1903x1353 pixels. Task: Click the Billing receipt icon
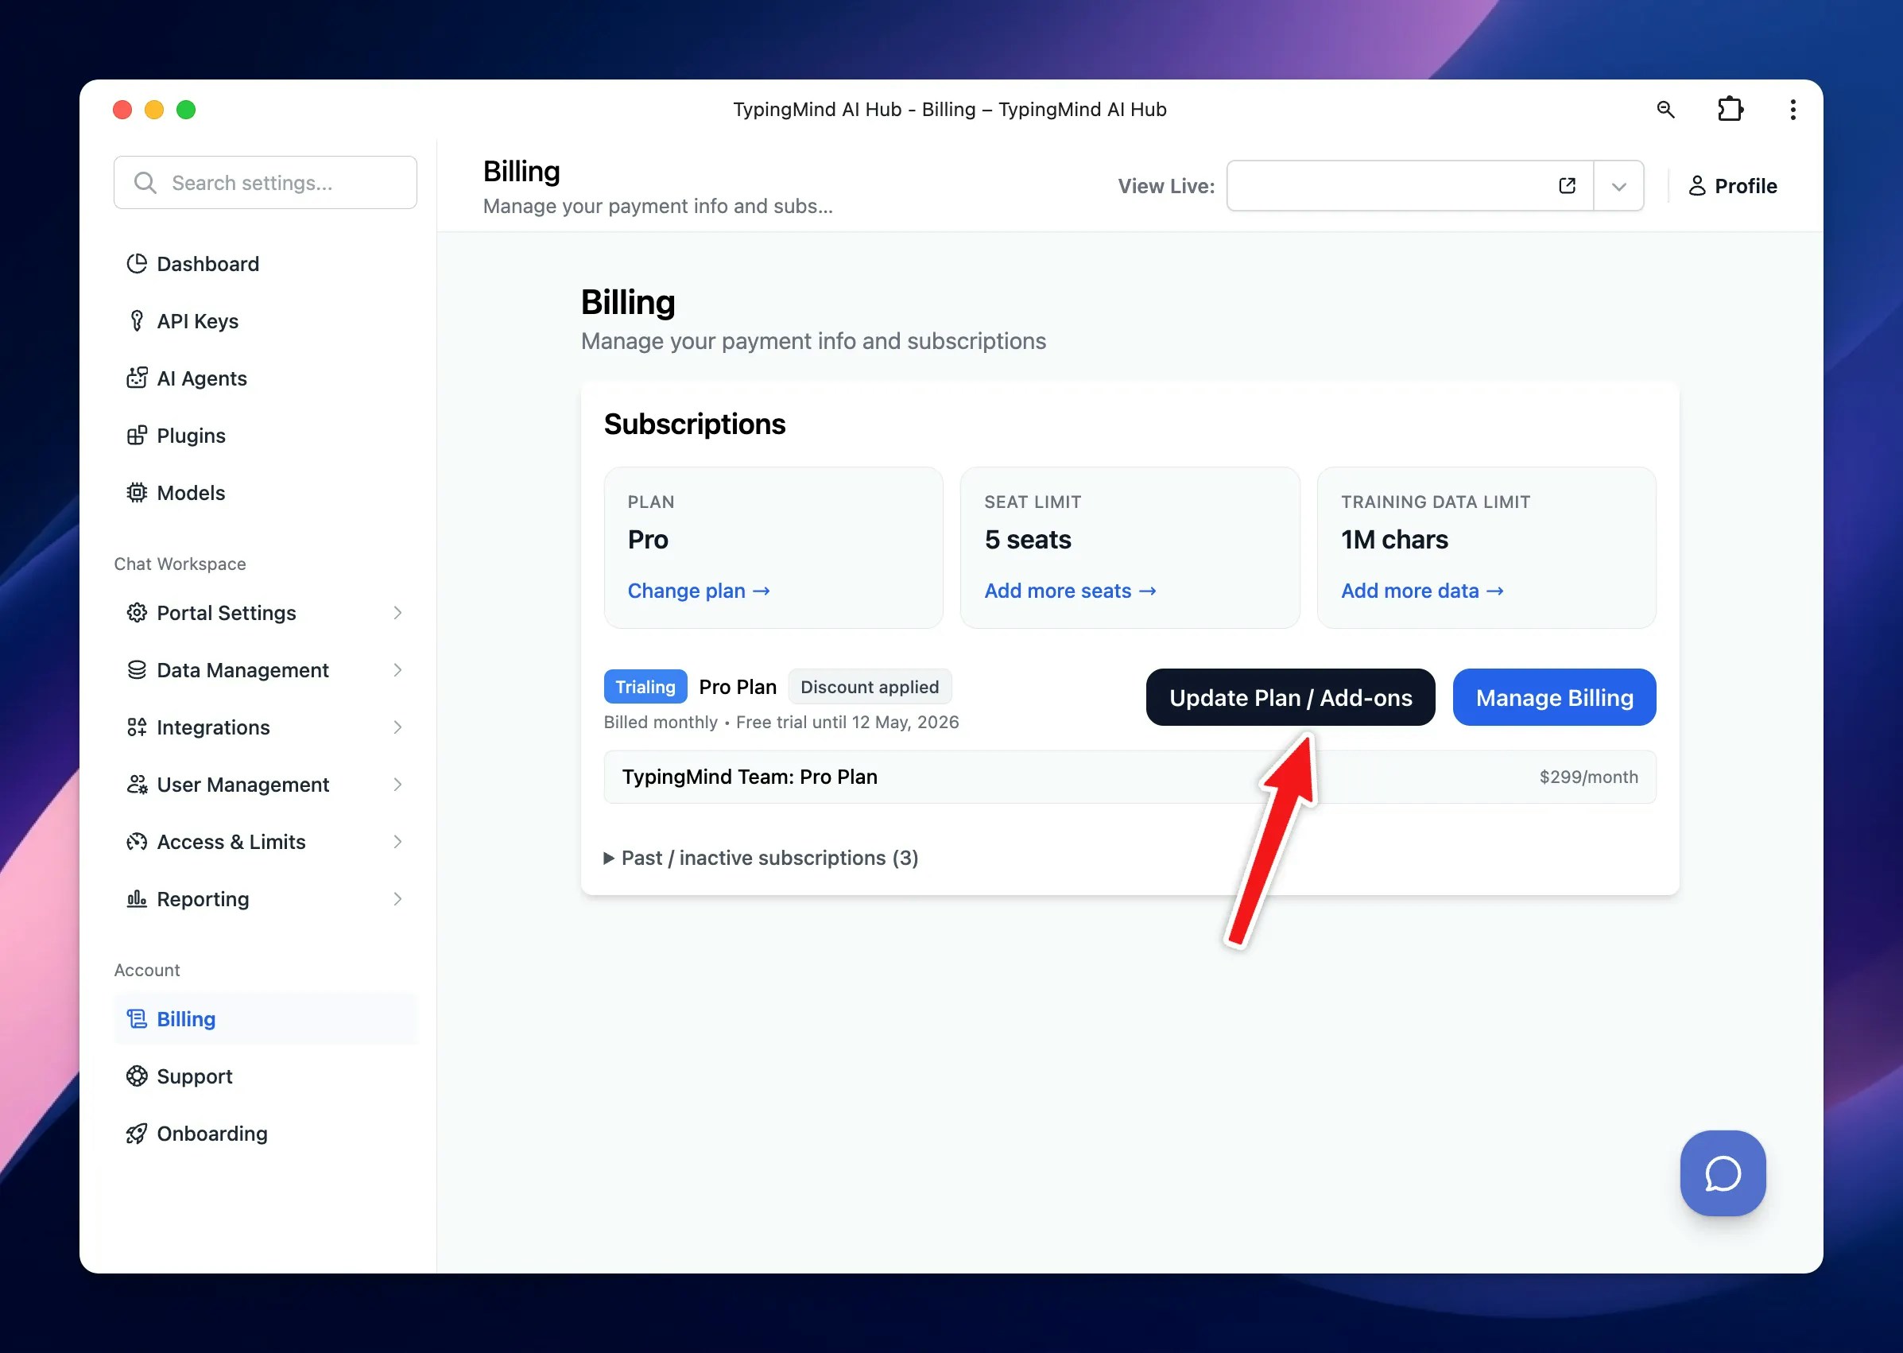[137, 1019]
